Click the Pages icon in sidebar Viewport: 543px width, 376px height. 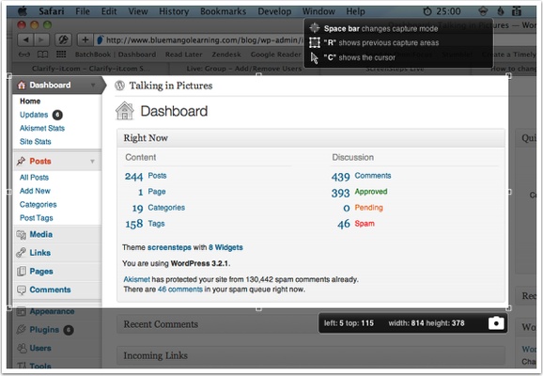point(22,271)
